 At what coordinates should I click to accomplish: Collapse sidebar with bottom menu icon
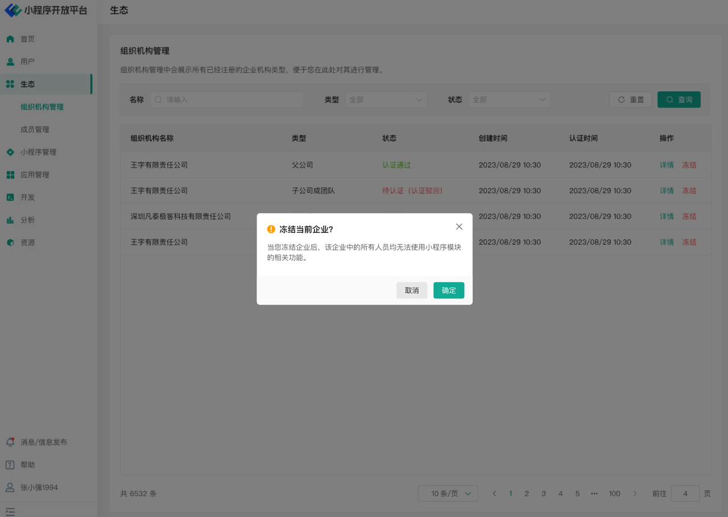(10, 511)
